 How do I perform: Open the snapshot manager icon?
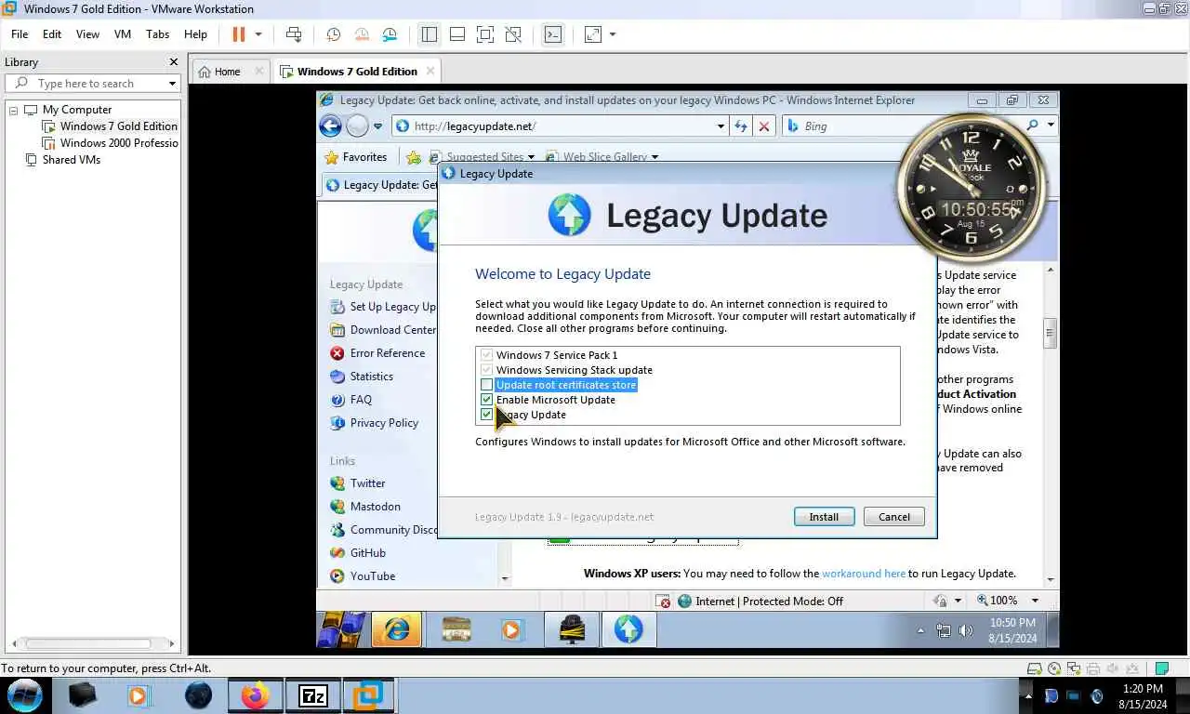[390, 34]
